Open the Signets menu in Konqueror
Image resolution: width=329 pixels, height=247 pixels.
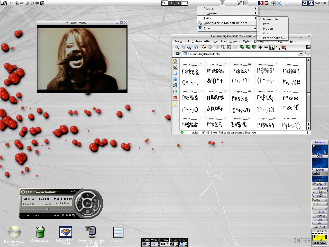[235, 41]
